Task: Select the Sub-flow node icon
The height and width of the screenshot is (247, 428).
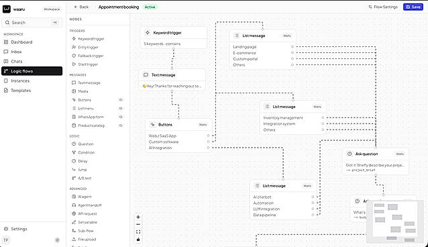Action: (x=74, y=231)
